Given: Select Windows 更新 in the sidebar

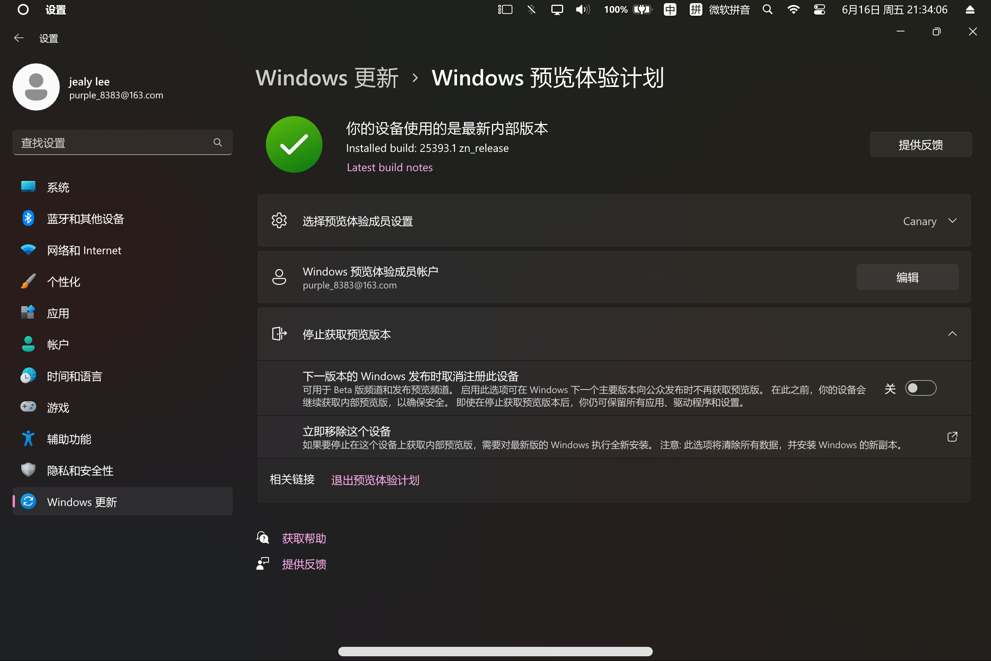Looking at the screenshot, I should (123, 502).
